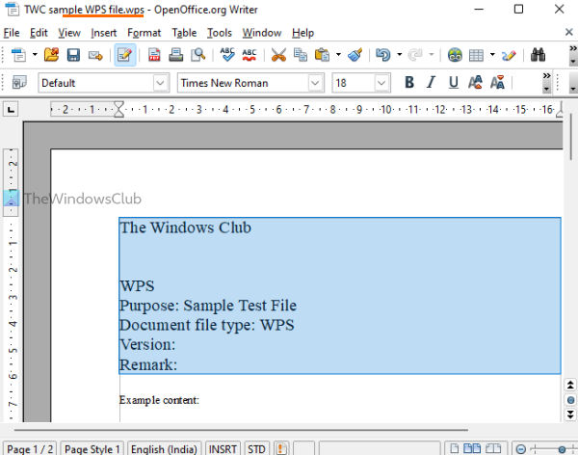Toggle the Edit File mode icon

point(125,55)
